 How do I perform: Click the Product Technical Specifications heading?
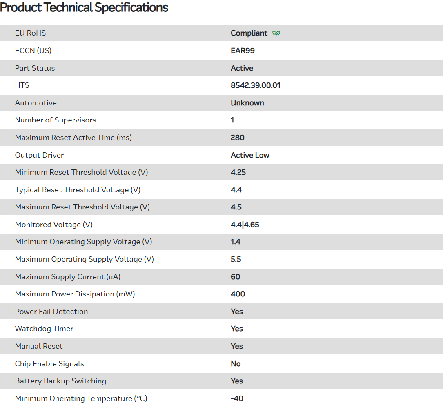click(84, 7)
